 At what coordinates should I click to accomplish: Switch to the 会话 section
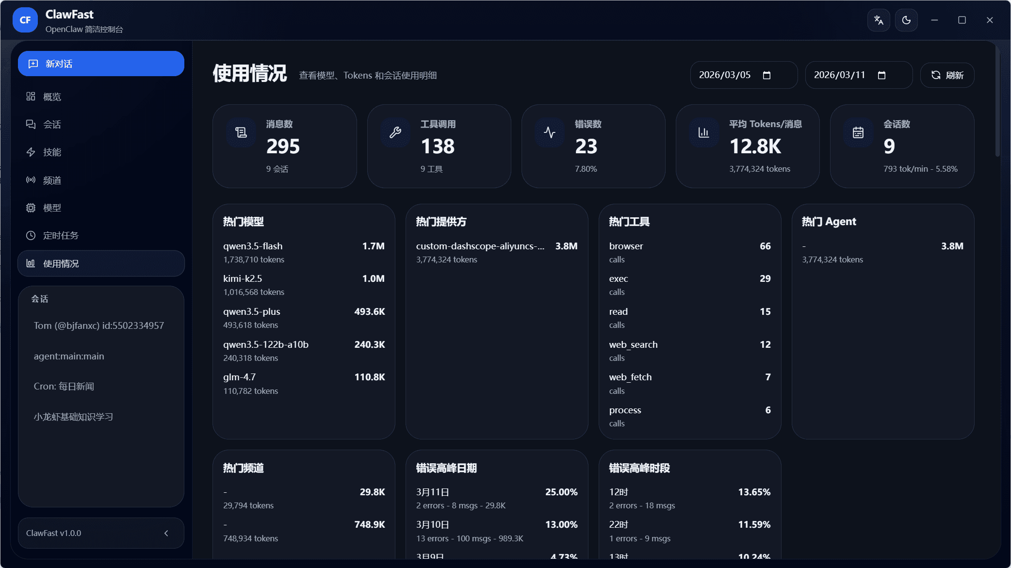pyautogui.click(x=52, y=124)
